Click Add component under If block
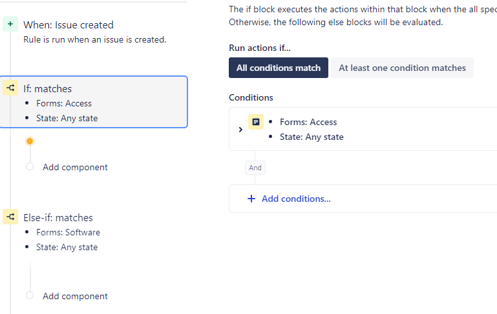 tap(75, 167)
